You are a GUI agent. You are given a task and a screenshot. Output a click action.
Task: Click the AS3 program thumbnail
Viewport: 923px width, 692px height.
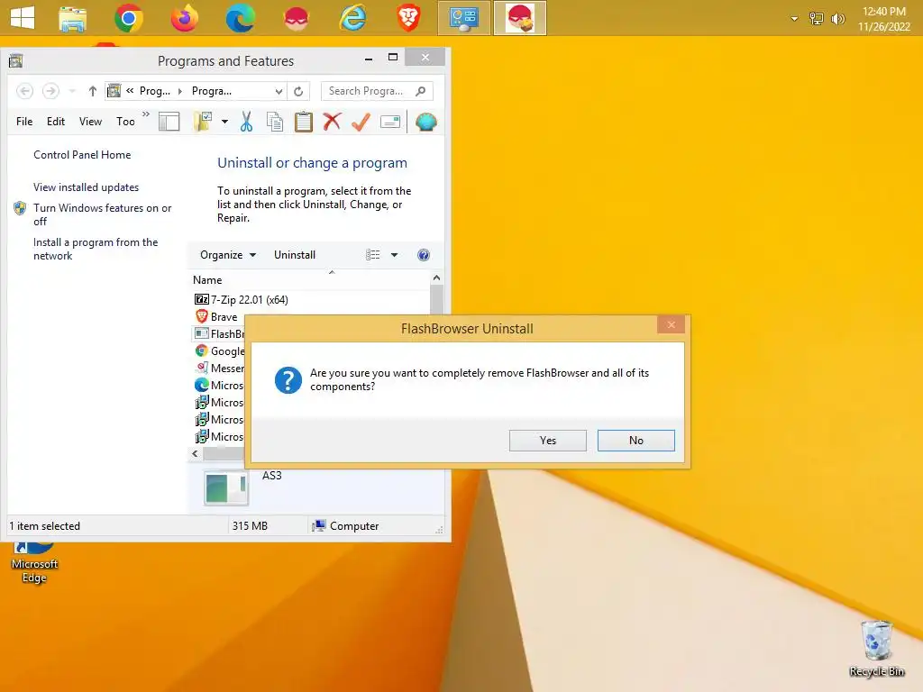point(226,487)
